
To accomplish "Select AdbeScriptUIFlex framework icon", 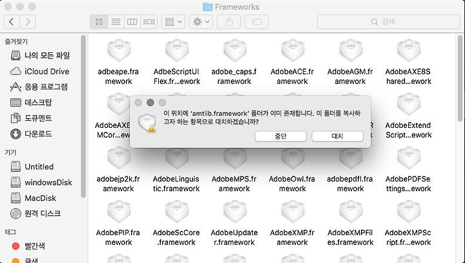I will click(x=177, y=51).
